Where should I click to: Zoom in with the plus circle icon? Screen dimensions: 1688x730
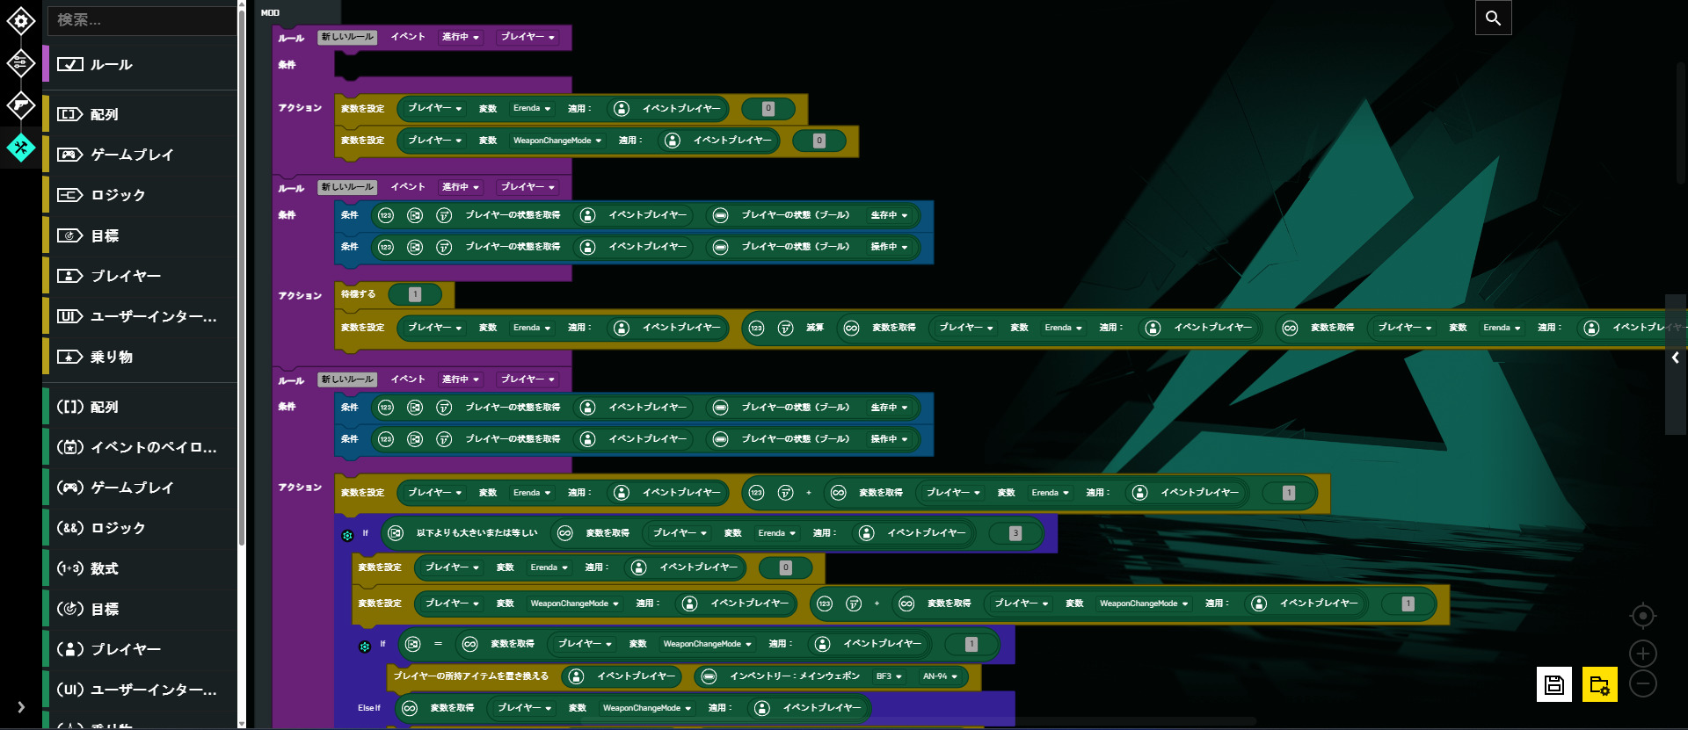[1642, 654]
